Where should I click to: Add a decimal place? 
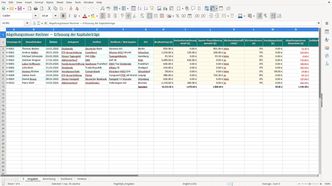[x=197, y=16]
